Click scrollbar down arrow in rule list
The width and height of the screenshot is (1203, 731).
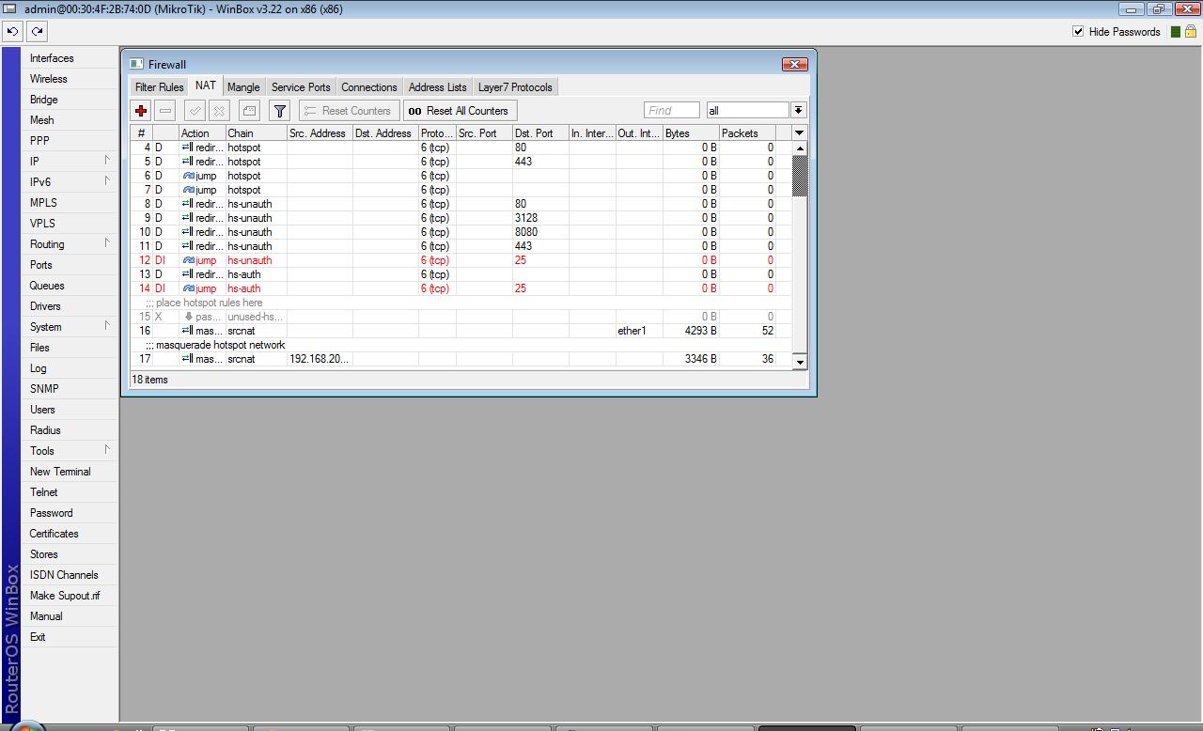(x=800, y=362)
